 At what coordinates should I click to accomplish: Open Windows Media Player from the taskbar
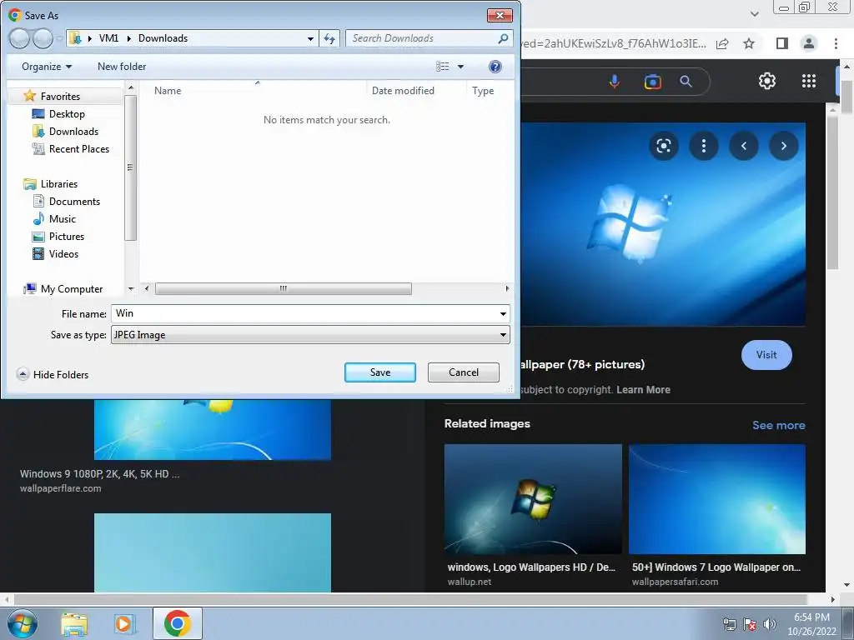tap(125, 623)
